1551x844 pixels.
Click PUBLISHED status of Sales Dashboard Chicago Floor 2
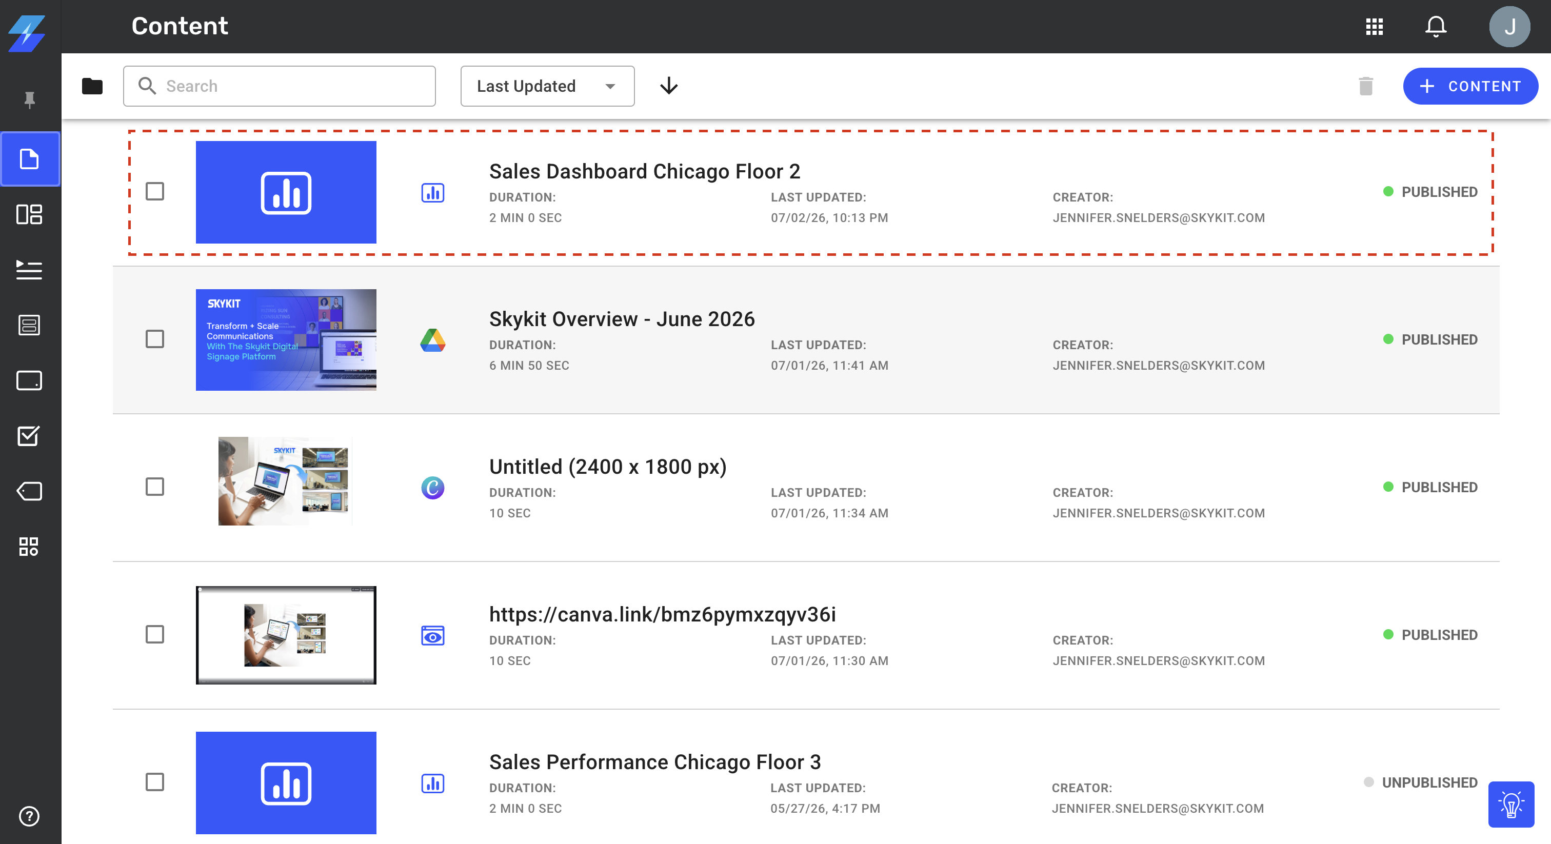(x=1430, y=192)
